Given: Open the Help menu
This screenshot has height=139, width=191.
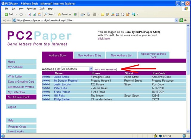Looking at the screenshot, I should click(50, 9).
